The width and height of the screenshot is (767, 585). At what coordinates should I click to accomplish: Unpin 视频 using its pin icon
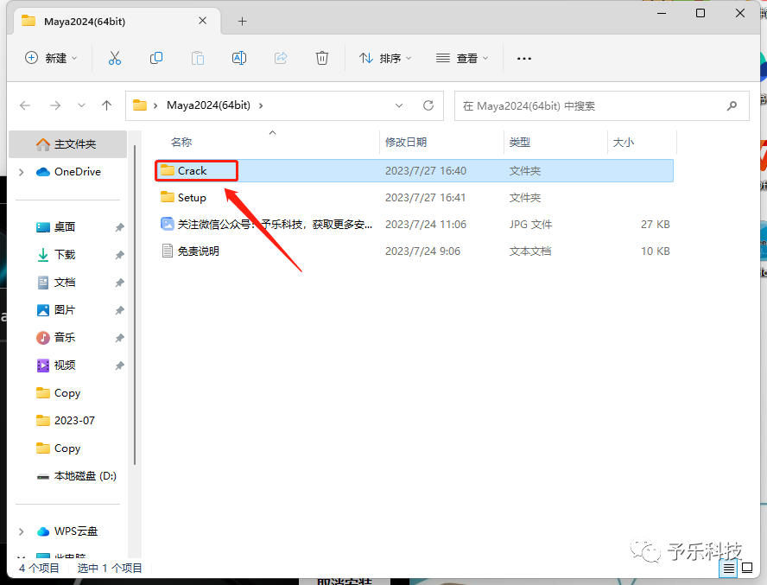[x=119, y=366]
